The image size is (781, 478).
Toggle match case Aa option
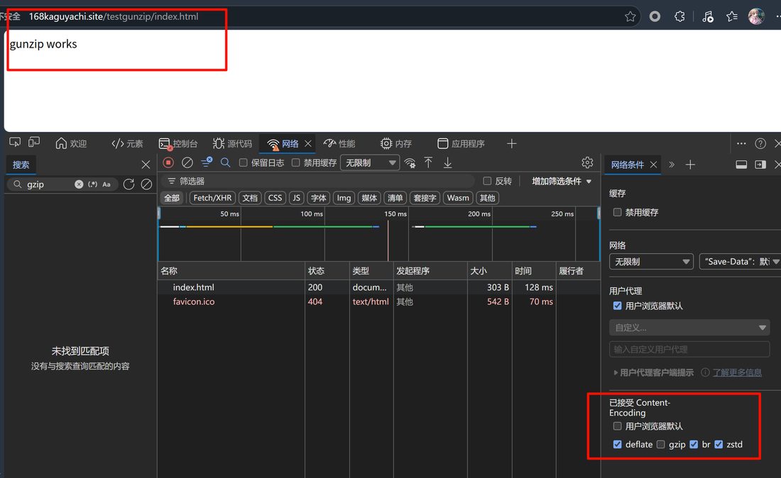[106, 184]
